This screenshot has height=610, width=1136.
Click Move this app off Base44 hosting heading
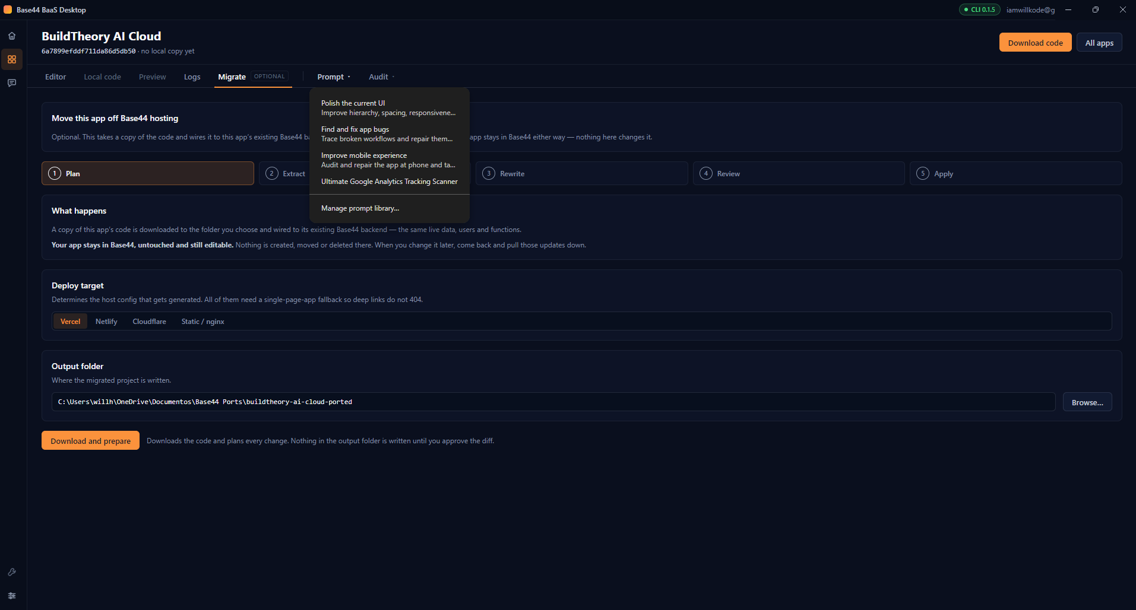[115, 118]
